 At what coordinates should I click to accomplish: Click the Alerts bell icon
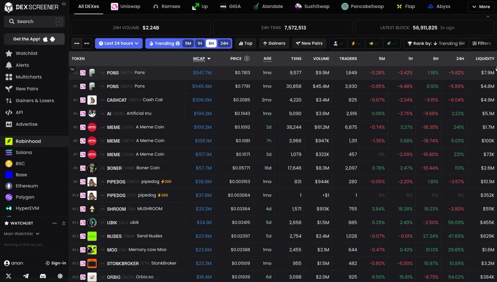tap(9, 65)
